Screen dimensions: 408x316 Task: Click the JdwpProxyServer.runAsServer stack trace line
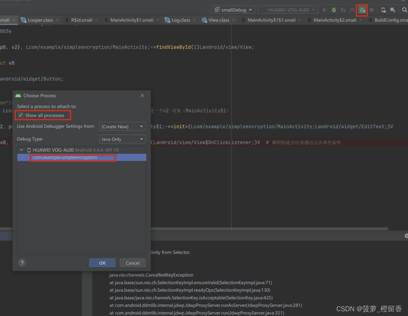tap(206, 305)
